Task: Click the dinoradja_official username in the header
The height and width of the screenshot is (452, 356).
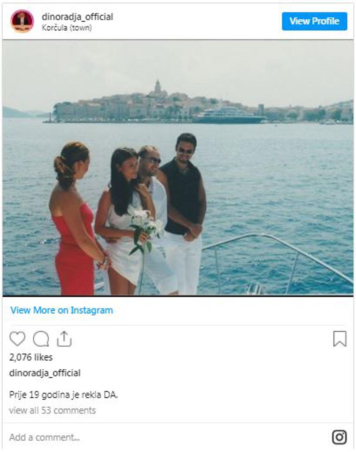Action: click(x=77, y=17)
